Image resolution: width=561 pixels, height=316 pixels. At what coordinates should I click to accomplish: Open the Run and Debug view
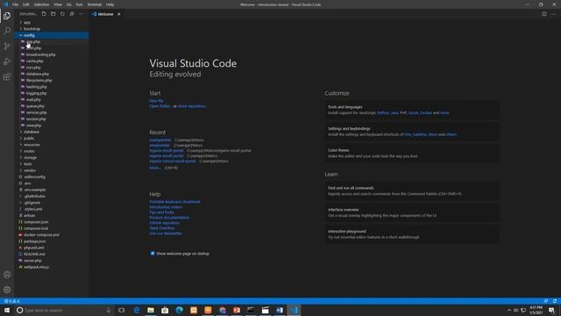point(7,61)
